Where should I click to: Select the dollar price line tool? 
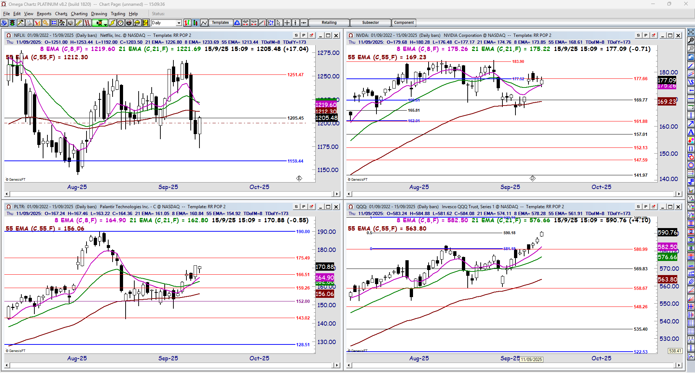(691, 82)
